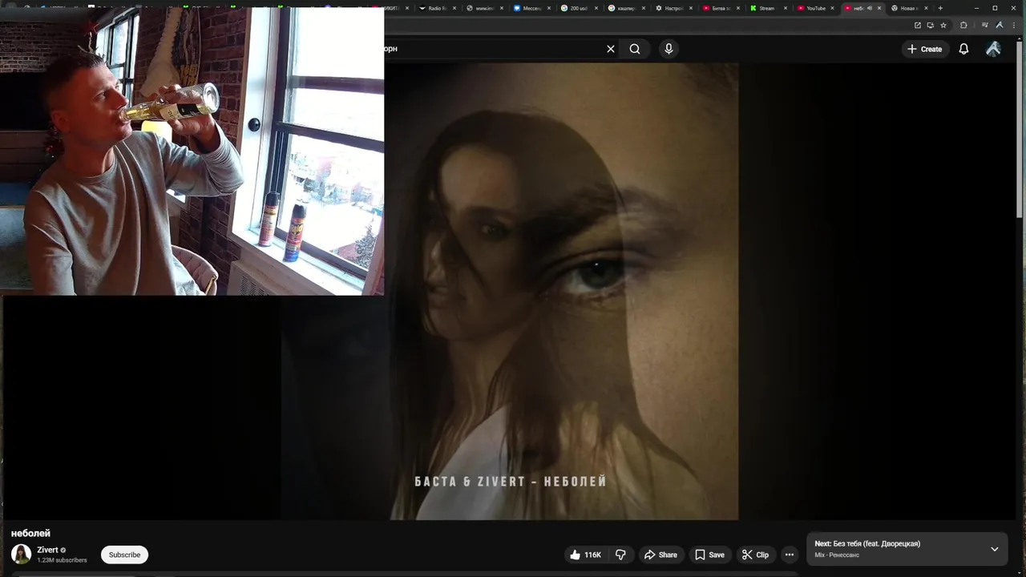Close the Stream tab
This screenshot has width=1026, height=577.
[x=786, y=8]
